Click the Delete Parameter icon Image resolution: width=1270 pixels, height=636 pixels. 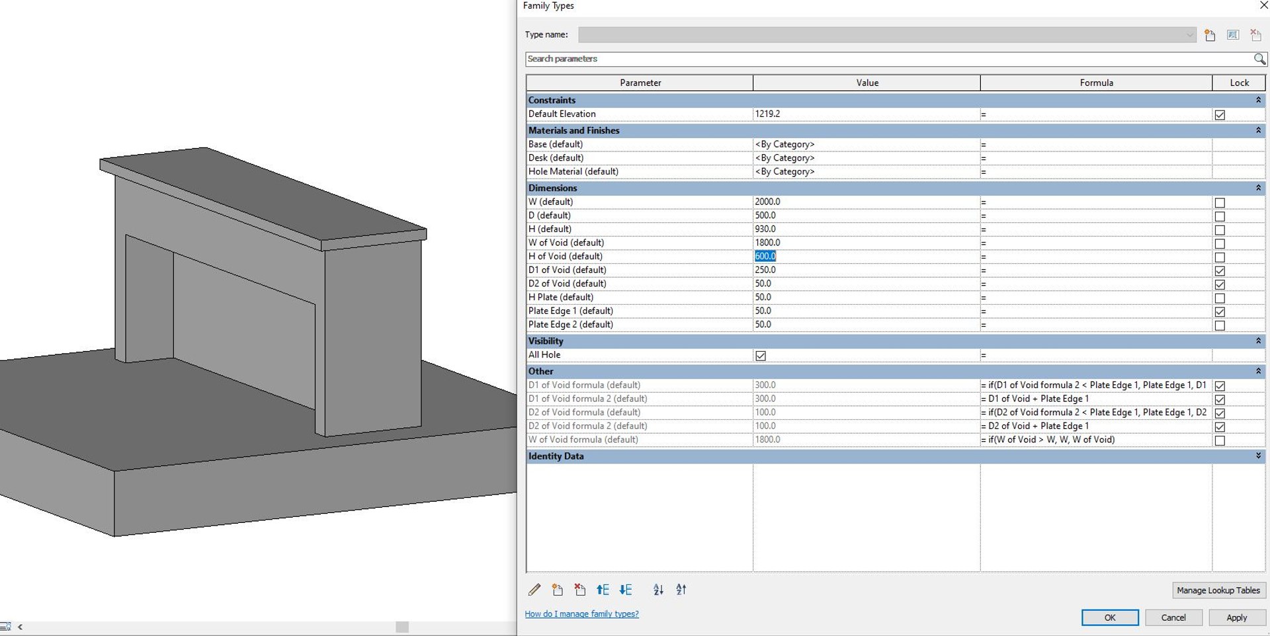coord(580,590)
